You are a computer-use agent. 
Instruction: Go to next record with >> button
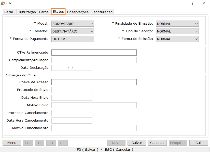click(x=51, y=143)
